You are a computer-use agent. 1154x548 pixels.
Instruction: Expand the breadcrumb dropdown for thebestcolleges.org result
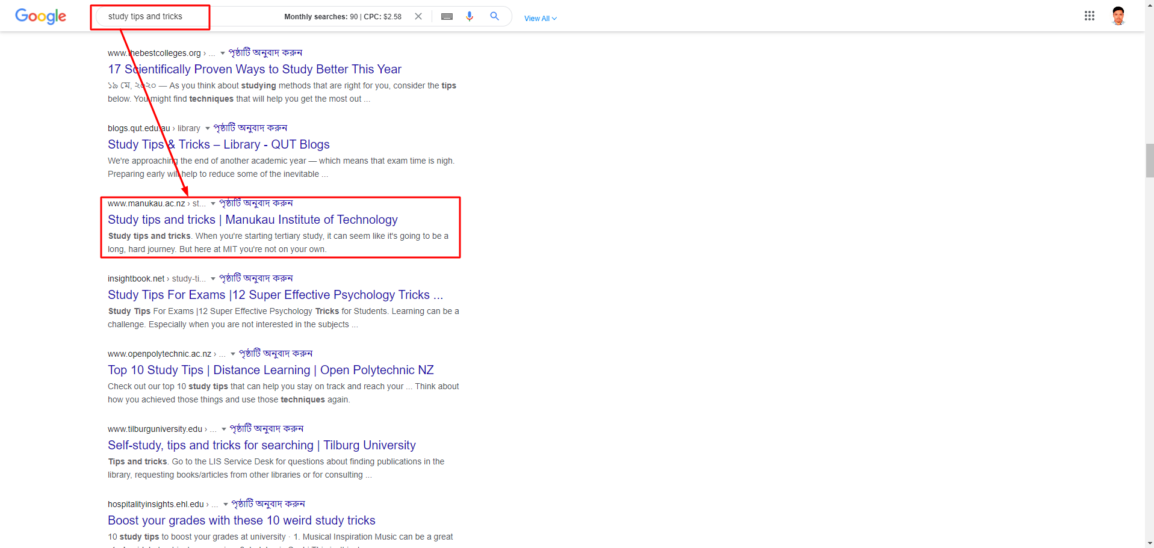(x=223, y=53)
